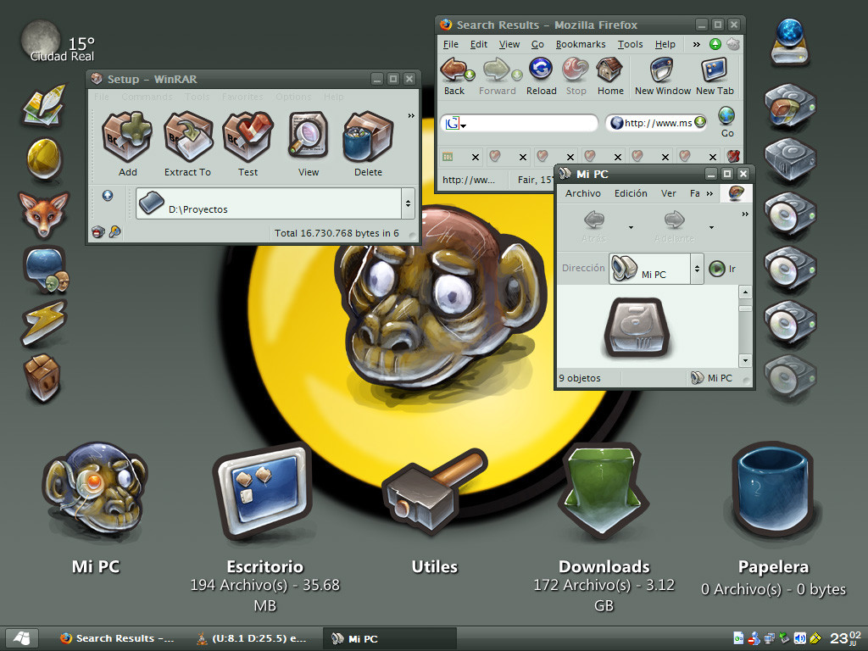868x651 pixels.
Task: Open the Utiles hammer icon
Action: point(434,492)
